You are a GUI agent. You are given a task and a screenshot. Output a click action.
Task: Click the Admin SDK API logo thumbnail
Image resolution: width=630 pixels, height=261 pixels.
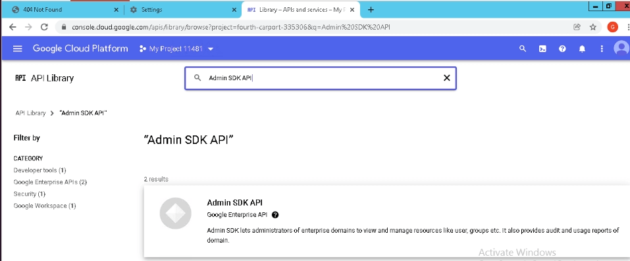[176, 214]
